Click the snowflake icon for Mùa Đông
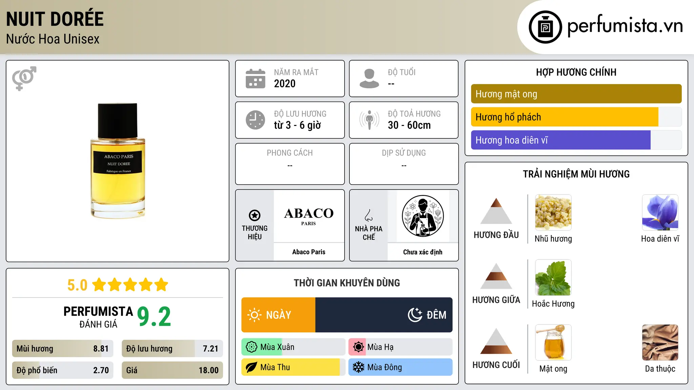Screen dimensions: 694x390 coord(358,367)
